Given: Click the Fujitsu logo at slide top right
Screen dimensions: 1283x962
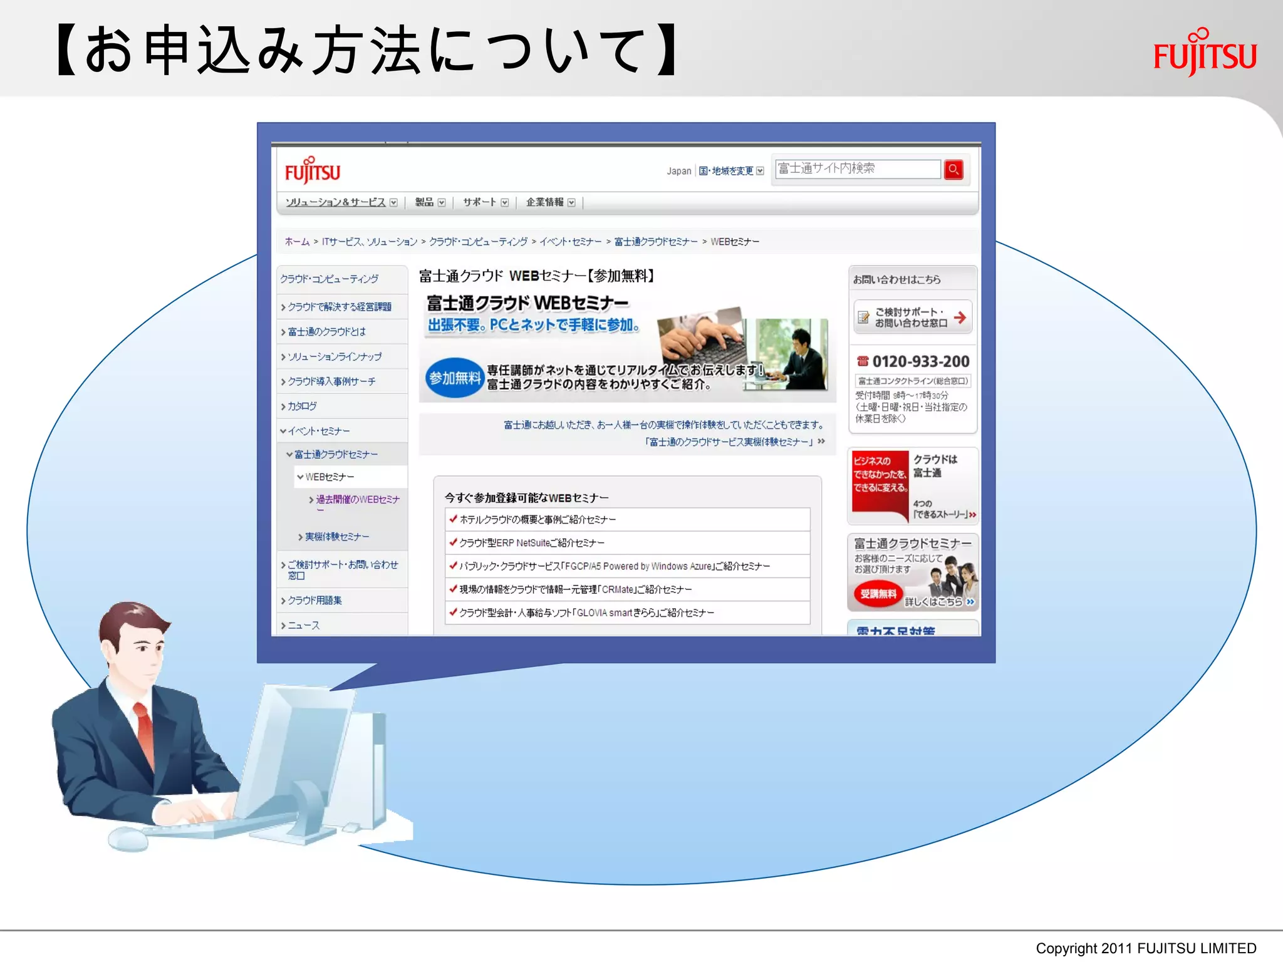Looking at the screenshot, I should click(x=1205, y=53).
